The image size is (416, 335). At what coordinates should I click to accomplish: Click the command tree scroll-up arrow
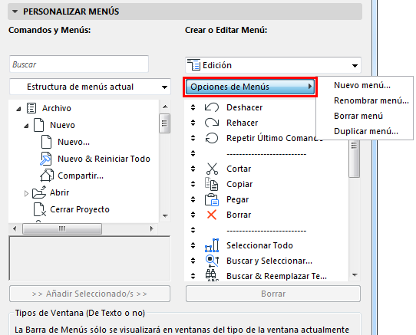(x=165, y=107)
